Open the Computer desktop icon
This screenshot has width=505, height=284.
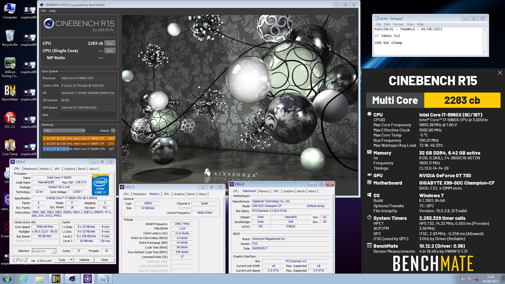coord(10,11)
